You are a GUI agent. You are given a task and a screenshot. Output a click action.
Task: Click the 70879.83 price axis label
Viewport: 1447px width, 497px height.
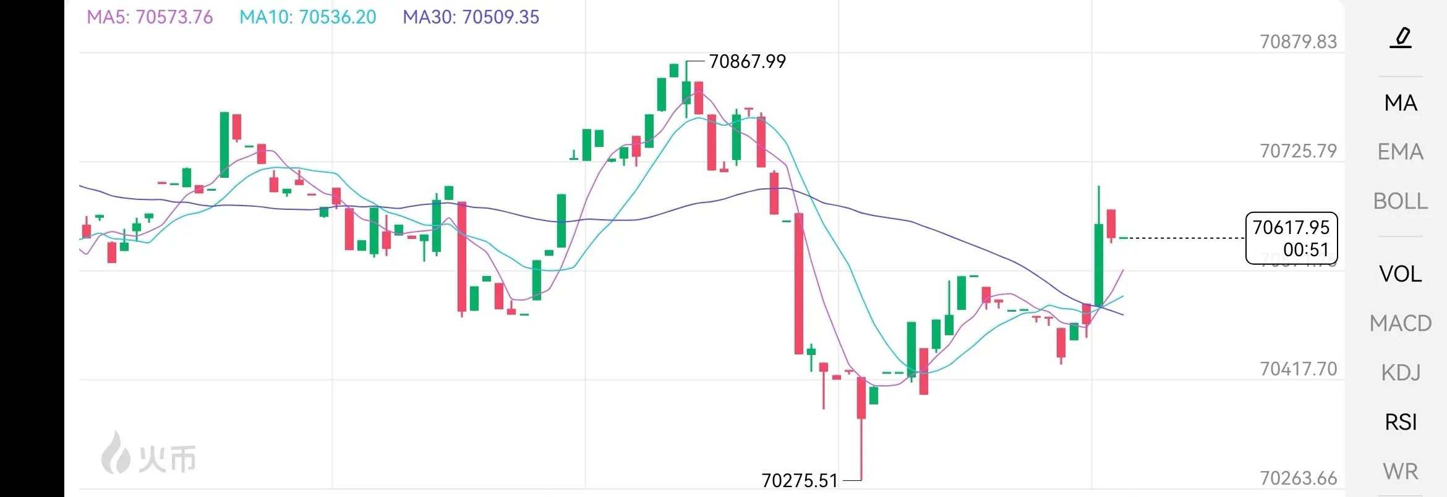pyautogui.click(x=1298, y=42)
